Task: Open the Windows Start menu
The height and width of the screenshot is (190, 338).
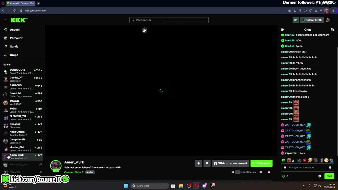Action: [126, 186]
